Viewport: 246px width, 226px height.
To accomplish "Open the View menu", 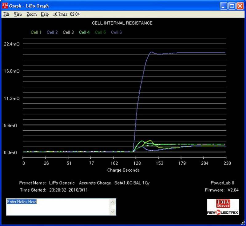I will [18, 14].
